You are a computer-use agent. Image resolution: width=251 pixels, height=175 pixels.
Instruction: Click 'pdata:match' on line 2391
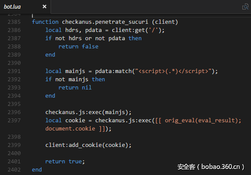[113, 71]
